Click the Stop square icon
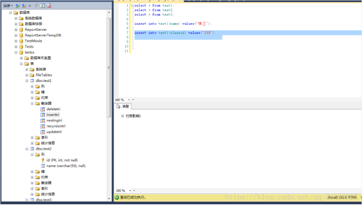The width and height of the screenshot is (362, 205). (30, 6)
